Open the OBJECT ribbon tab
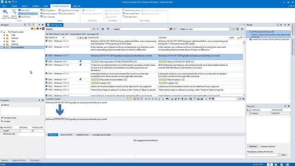Viewport: 295px width, 166px height. coord(24,6)
